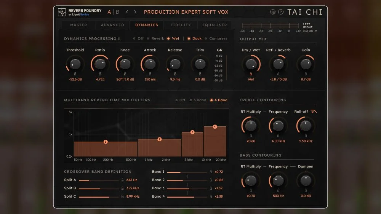Switch to the Dynamics tab

coord(147,25)
